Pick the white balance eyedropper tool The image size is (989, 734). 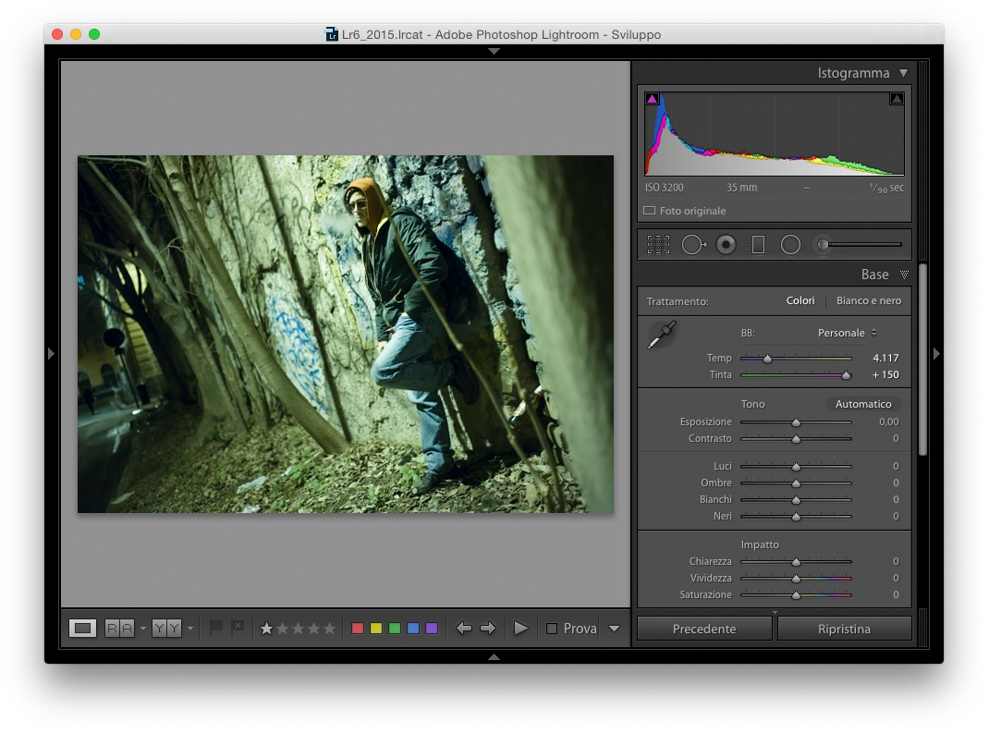(662, 335)
